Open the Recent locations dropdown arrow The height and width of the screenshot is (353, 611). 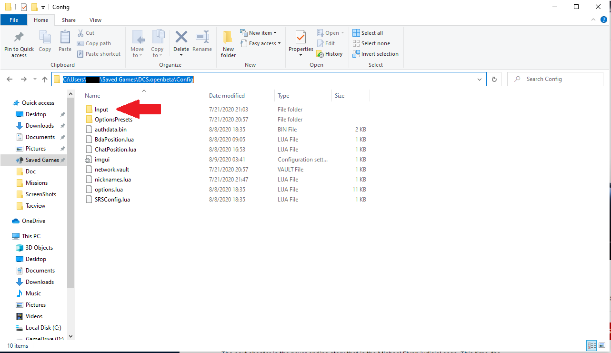(35, 79)
